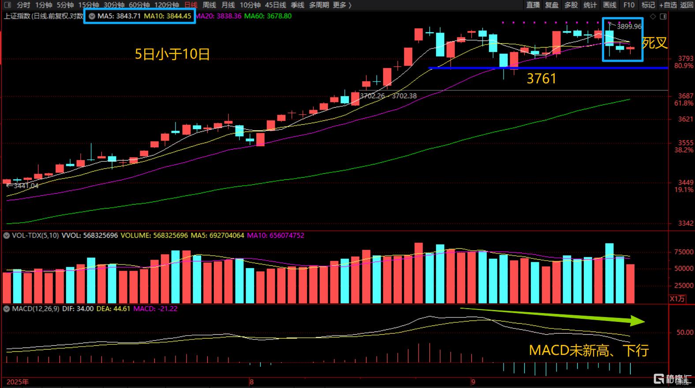This screenshot has height=388, width=695.
Task: Click the X1万 volume unit label
Action: point(677,298)
